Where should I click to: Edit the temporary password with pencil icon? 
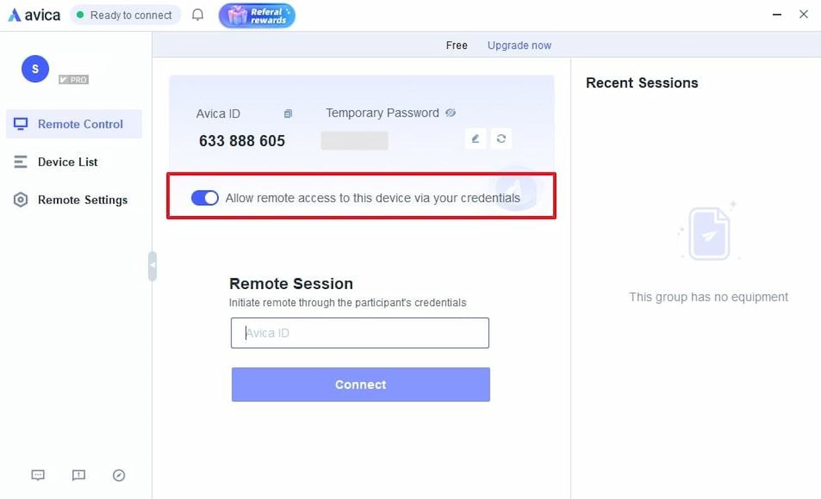click(475, 139)
